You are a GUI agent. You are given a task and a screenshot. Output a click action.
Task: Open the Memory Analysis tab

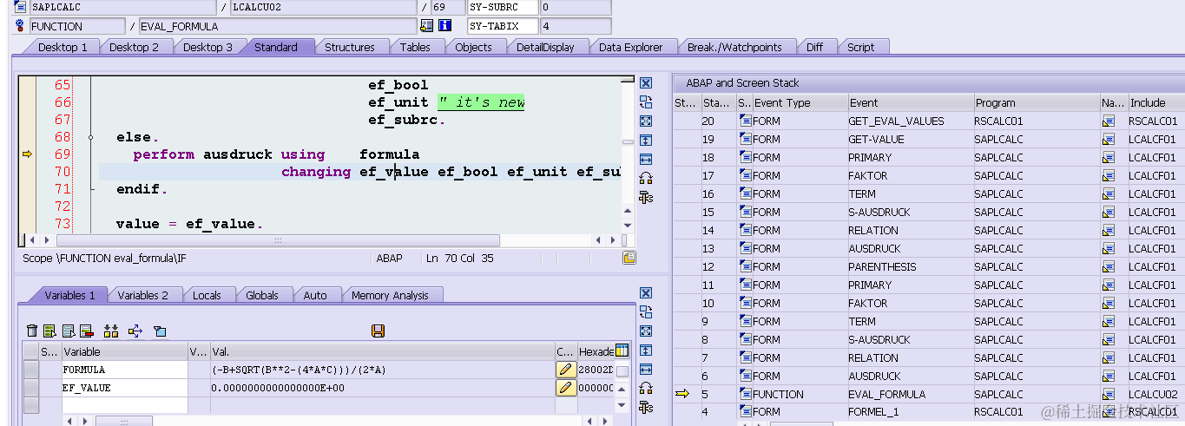(390, 295)
